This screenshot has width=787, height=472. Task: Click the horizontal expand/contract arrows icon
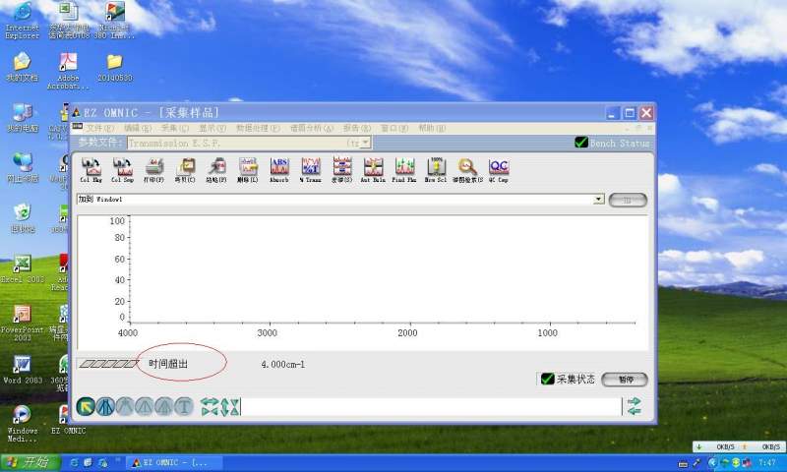coord(210,407)
